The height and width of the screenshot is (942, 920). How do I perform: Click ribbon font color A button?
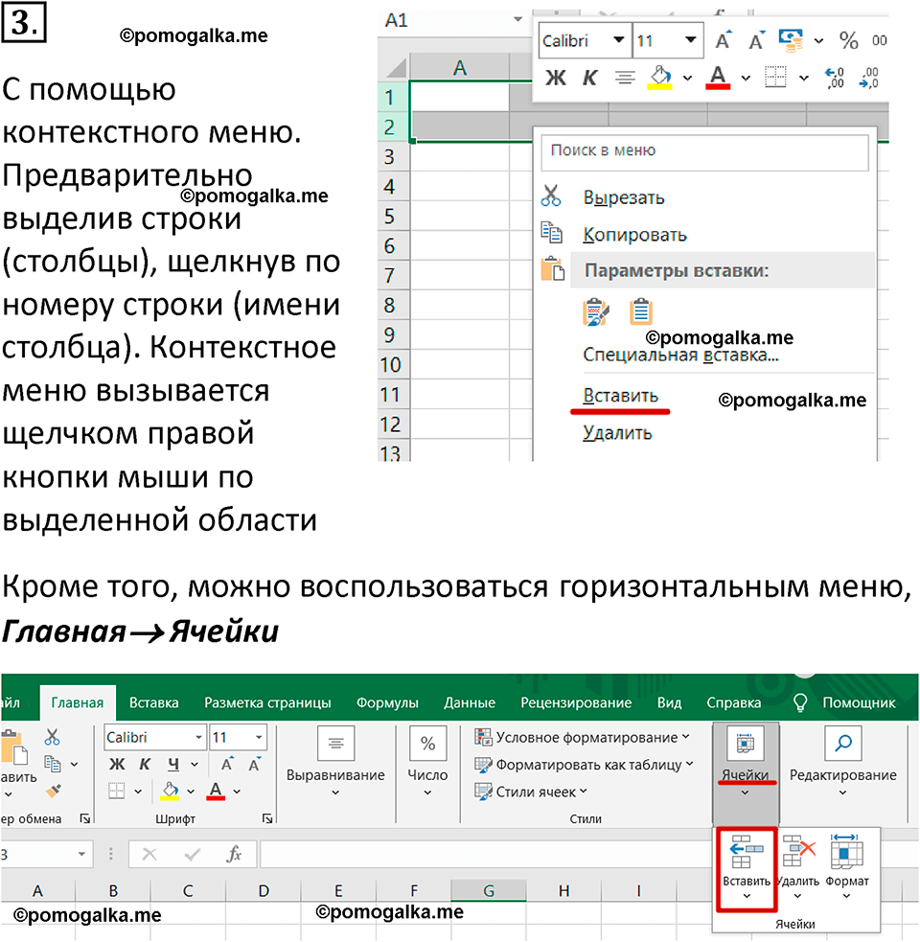pos(216,791)
